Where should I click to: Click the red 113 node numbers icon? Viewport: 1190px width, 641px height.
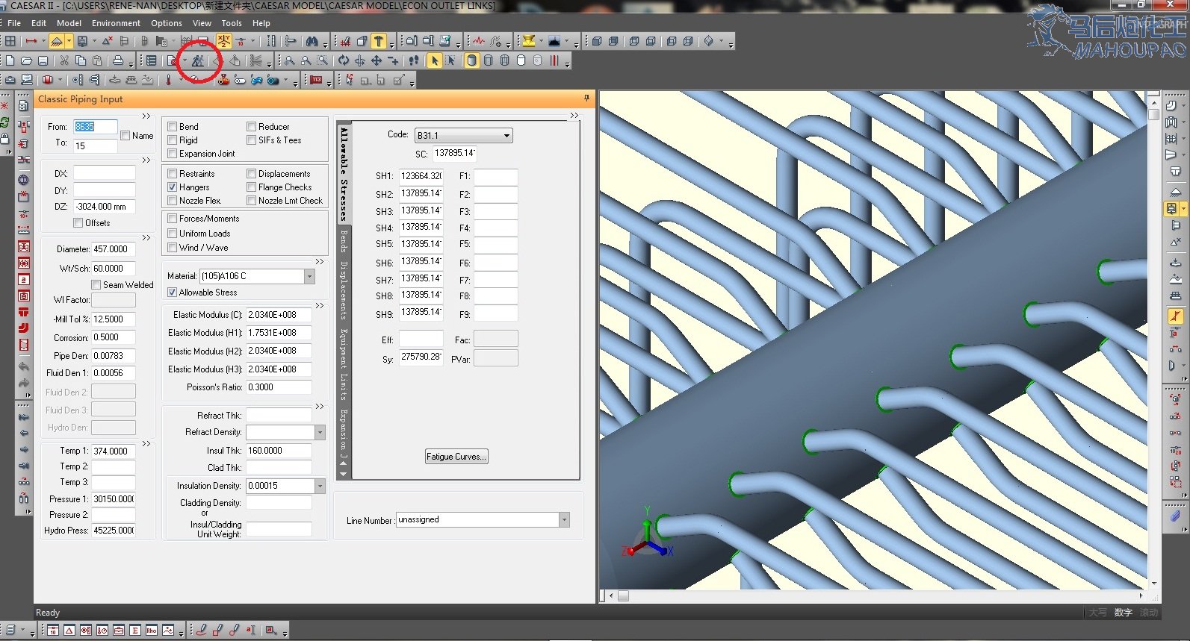coord(316,80)
